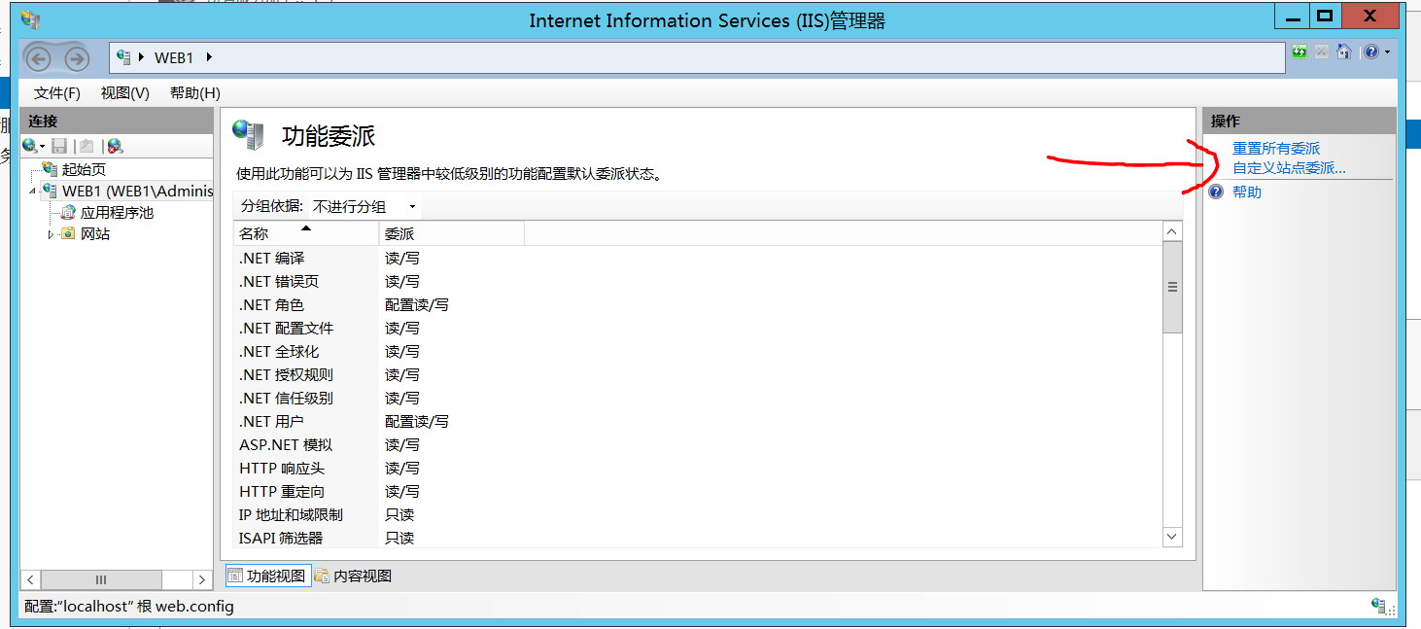
Task: Go to the Home page icon
Action: (x=1344, y=52)
